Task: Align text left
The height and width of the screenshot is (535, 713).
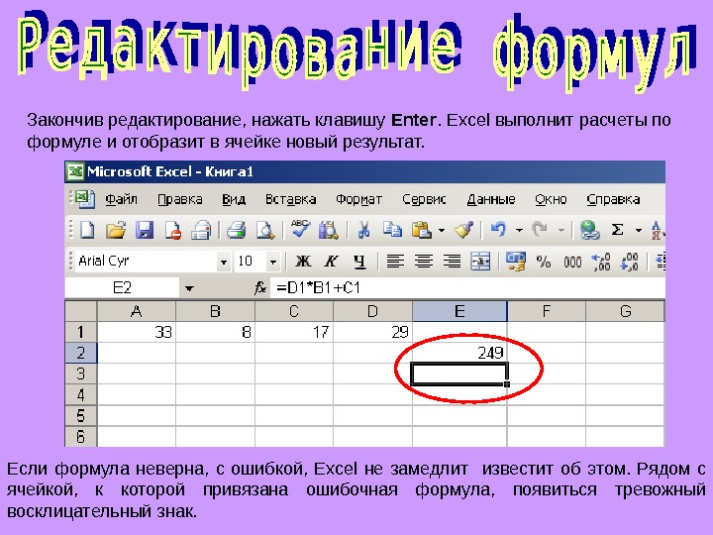Action: pos(395,262)
